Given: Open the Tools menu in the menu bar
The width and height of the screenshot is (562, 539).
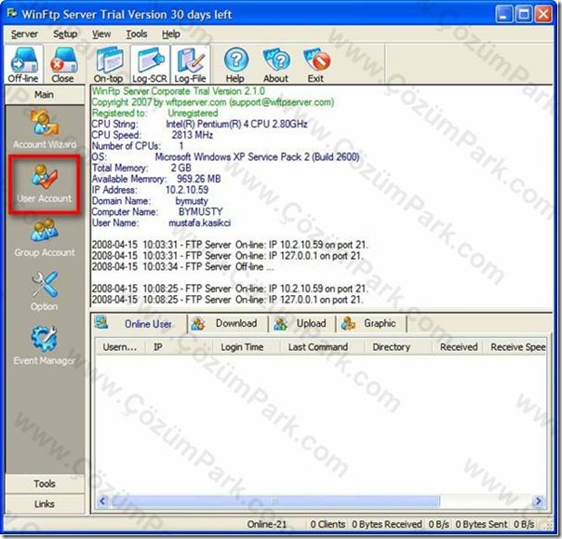Looking at the screenshot, I should (x=137, y=34).
